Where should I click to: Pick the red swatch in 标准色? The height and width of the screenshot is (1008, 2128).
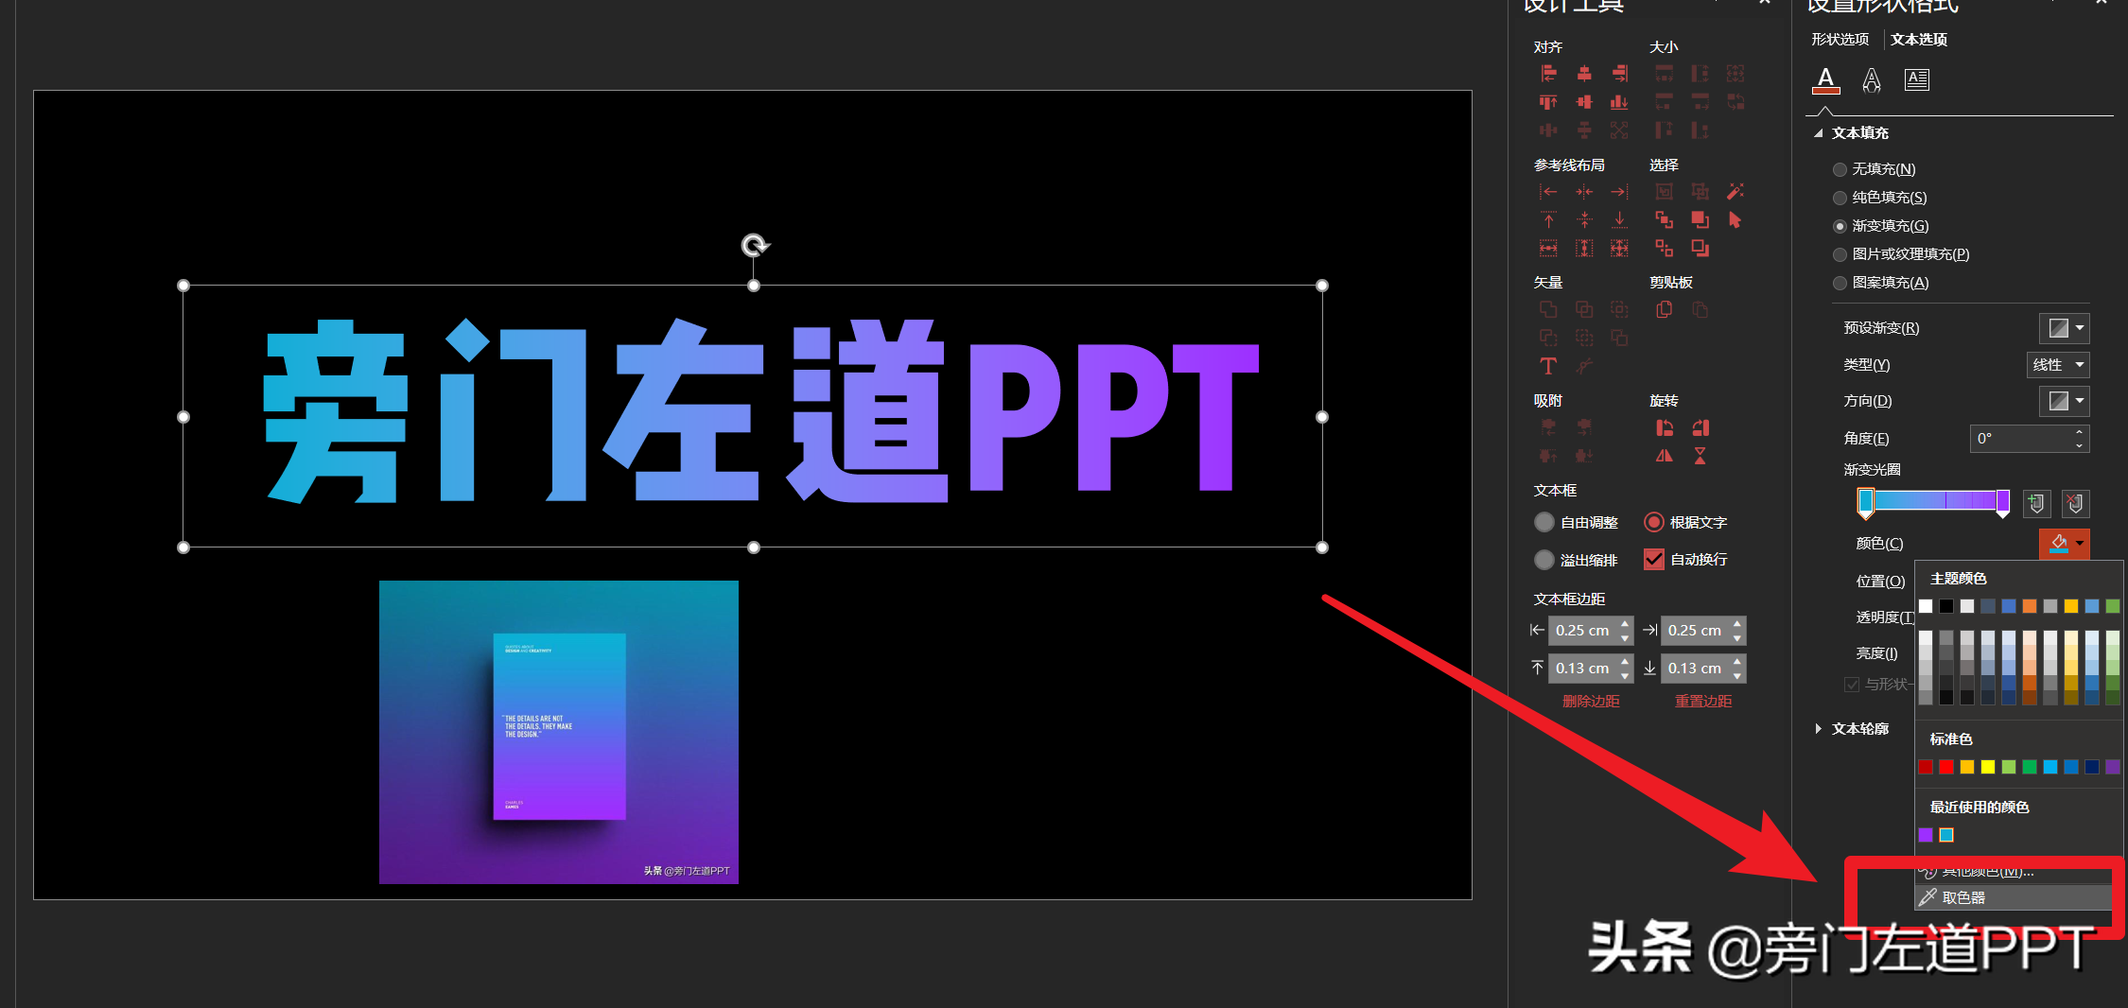(x=1946, y=767)
